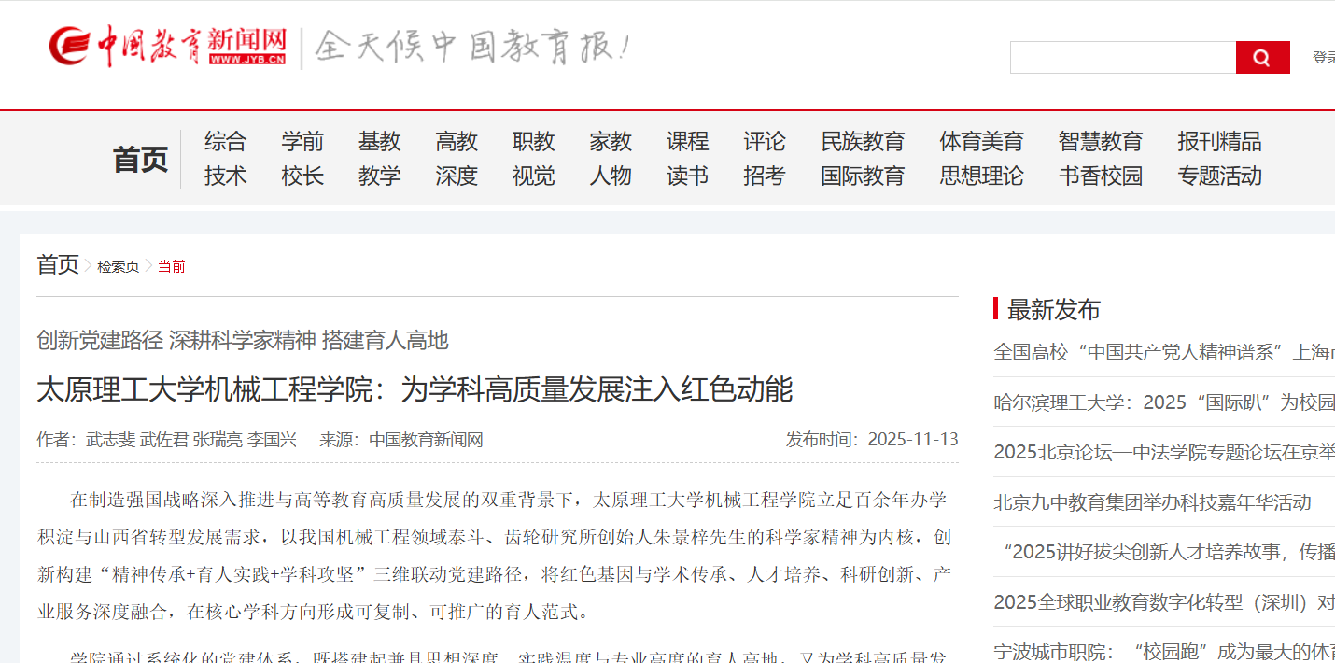1335x663 pixels.
Task: Click the 检索页 breadcrumb link
Action: 118,267
